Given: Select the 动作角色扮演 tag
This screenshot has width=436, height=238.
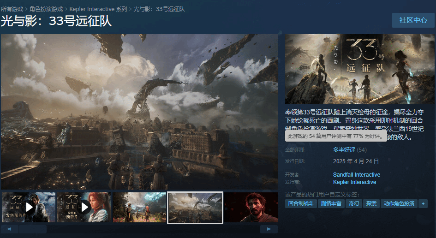Looking at the screenshot, I should (399, 203).
